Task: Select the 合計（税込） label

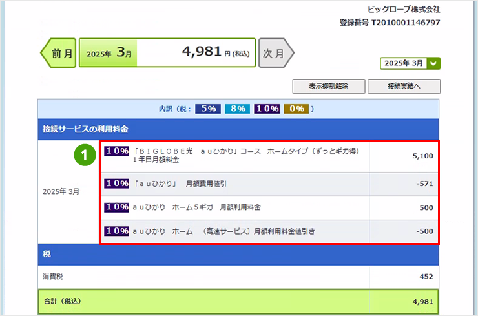Action: tap(62, 301)
